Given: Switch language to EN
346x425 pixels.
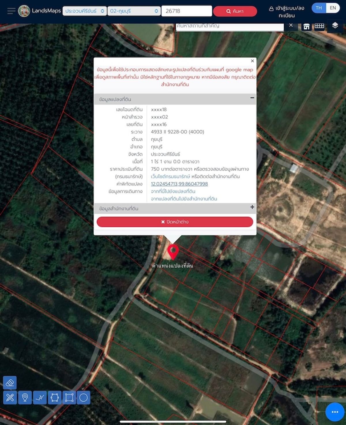Looking at the screenshot, I should click(333, 8).
